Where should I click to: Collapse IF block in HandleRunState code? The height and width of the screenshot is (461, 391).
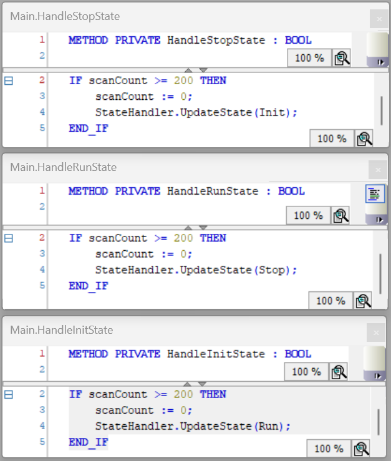(9, 238)
